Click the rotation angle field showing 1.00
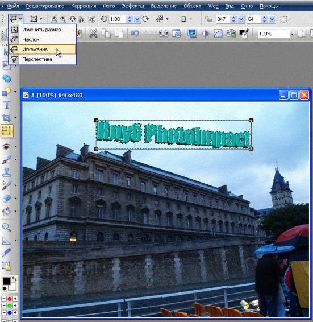The height and width of the screenshot is (322, 313). click(118, 19)
